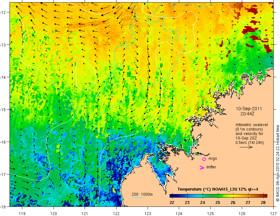Viewport: 280px width, 216px height.
Task: Click the longitude axis label 119
Action: click(22, 213)
